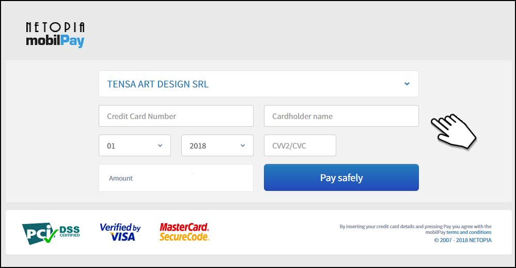Viewport: 516px width, 268px height.
Task: Click the mobilPay logo
Action: [55, 41]
